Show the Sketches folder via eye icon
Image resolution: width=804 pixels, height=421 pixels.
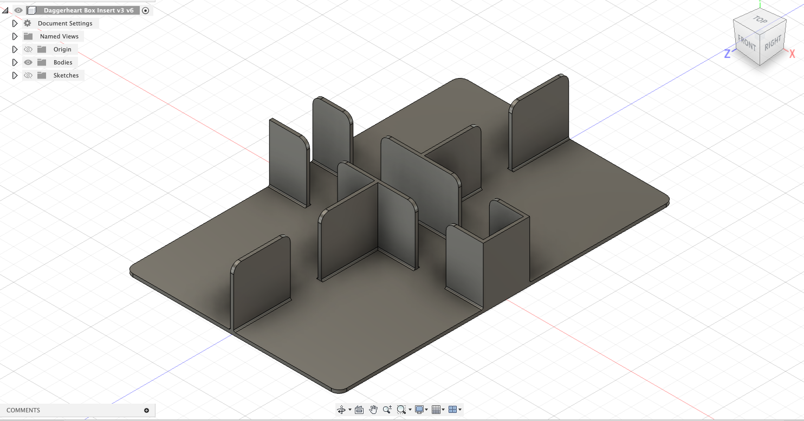(x=28, y=75)
